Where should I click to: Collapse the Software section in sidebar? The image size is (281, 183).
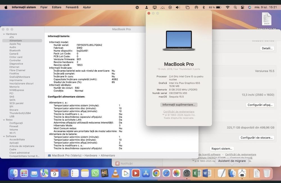[x=4, y=136]
